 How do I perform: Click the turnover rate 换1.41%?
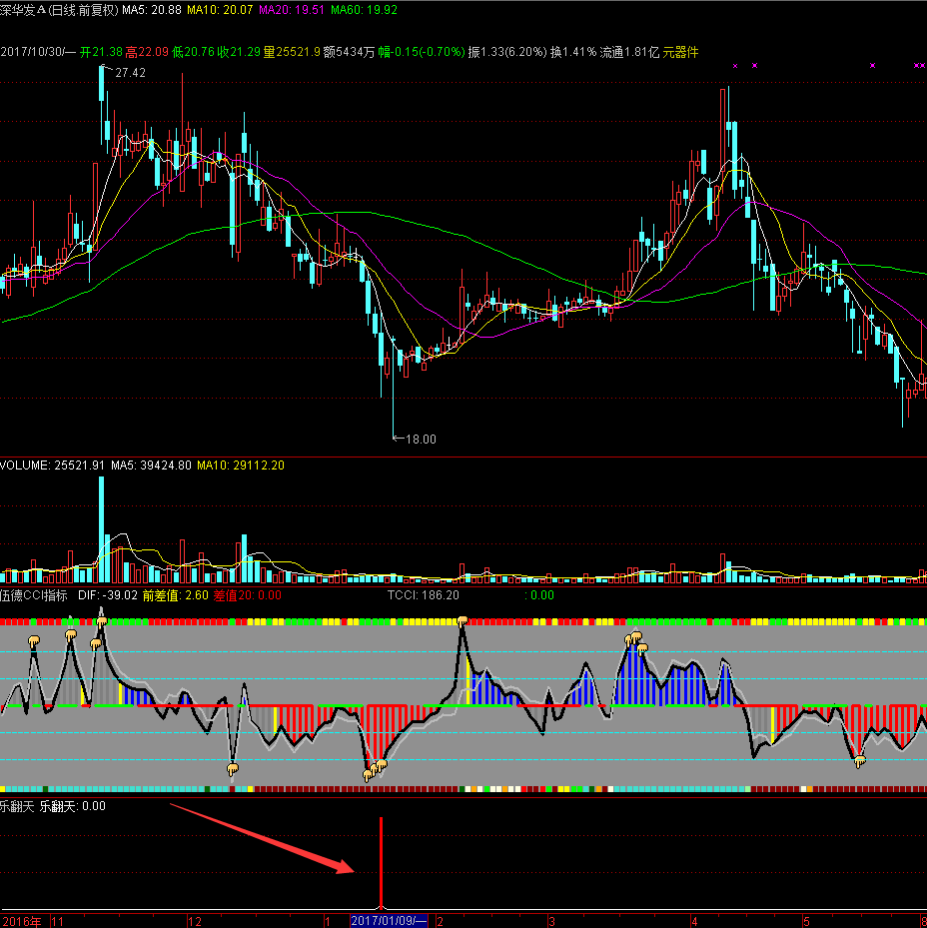573,52
